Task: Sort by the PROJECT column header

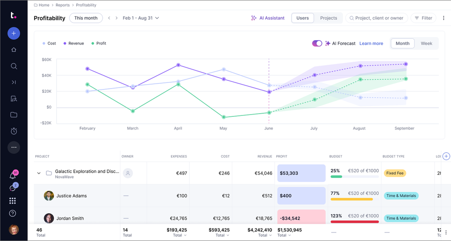Action: 42,156
